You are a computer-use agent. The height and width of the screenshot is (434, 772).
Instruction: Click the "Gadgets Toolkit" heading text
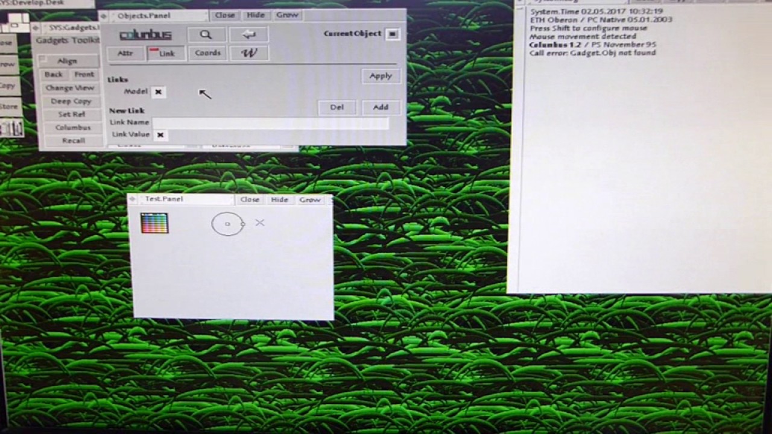67,41
